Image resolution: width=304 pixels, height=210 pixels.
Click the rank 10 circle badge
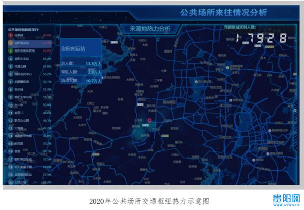click(10, 105)
